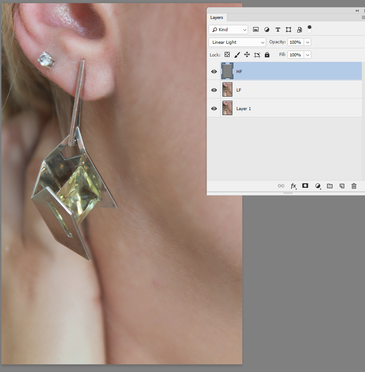
Task: Open the Layers panel menu
Action: [x=363, y=17]
